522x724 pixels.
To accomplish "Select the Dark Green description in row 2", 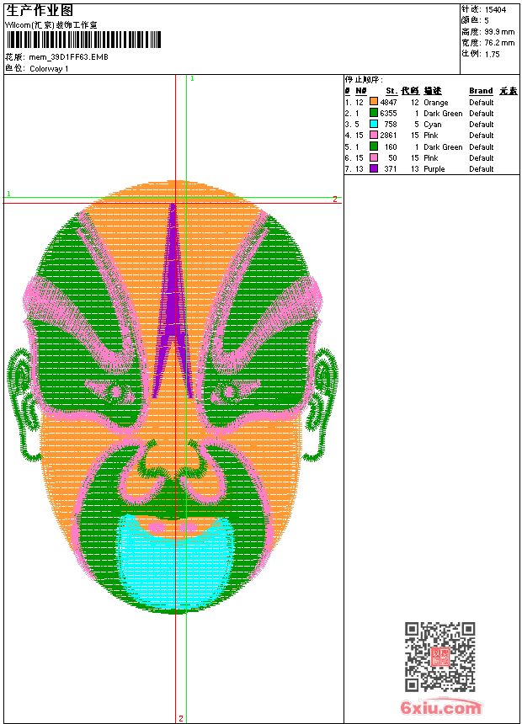I will pos(443,113).
